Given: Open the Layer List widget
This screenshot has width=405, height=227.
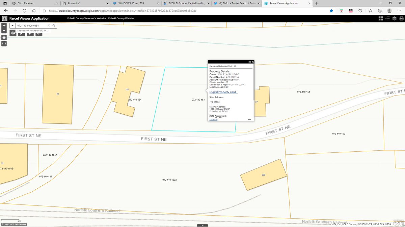Looking at the screenshot, I should [394, 18].
